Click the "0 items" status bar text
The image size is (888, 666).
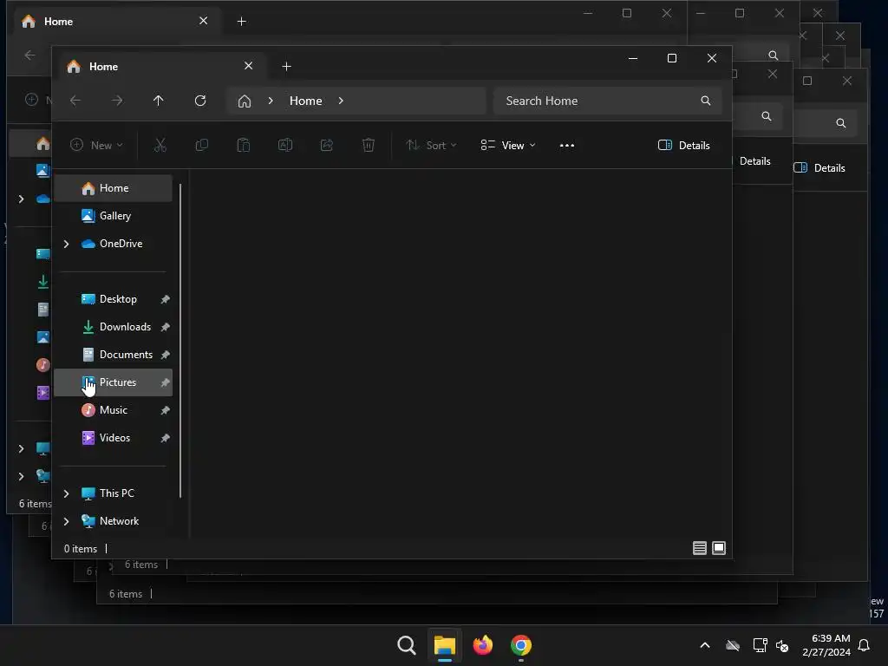point(81,549)
